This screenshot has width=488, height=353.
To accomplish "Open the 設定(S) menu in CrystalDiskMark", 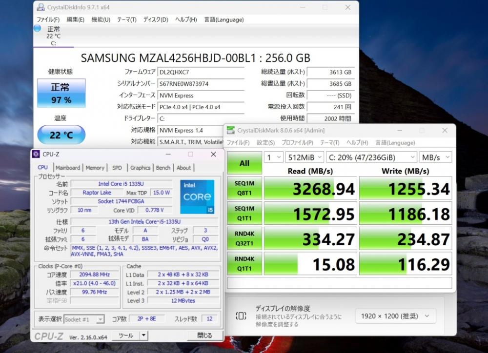I will tap(265, 142).
